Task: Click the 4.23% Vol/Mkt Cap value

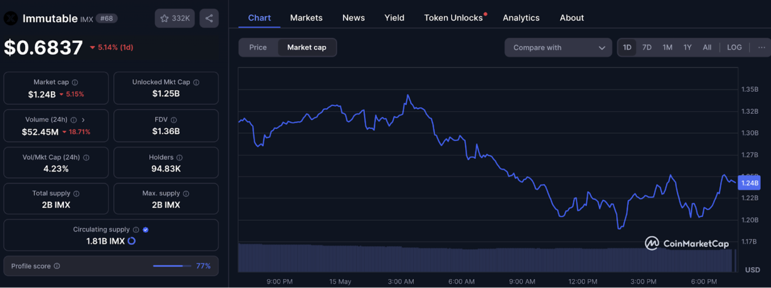Action: click(56, 169)
